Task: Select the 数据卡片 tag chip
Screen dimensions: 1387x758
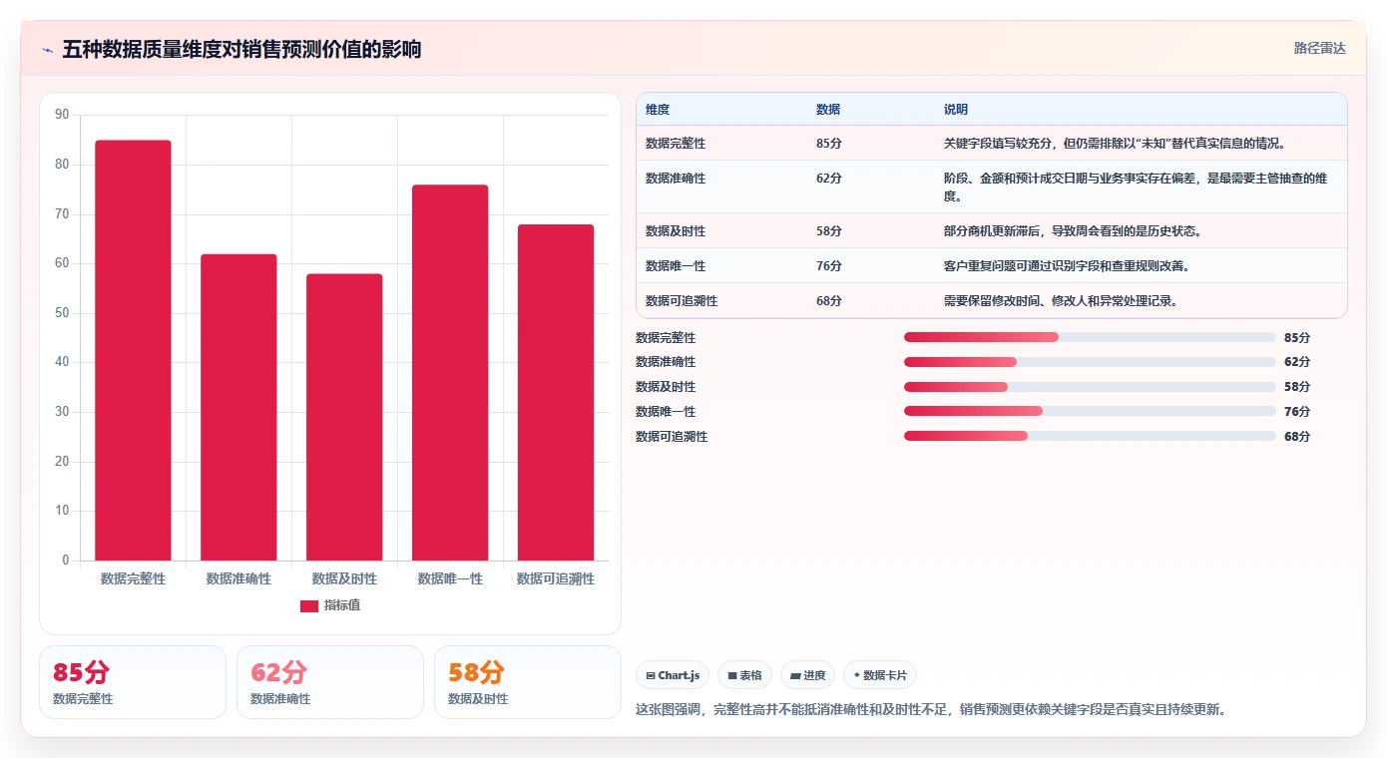Action: coord(880,675)
